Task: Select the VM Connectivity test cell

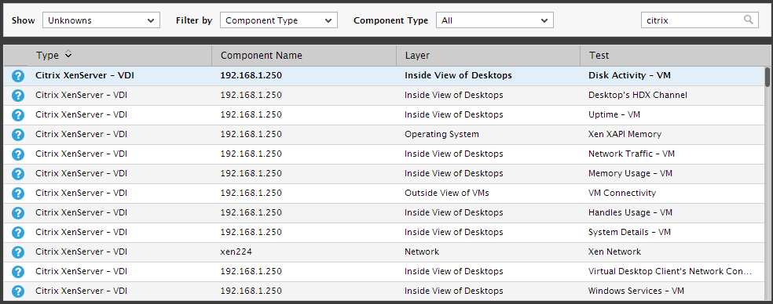Action: (x=622, y=193)
